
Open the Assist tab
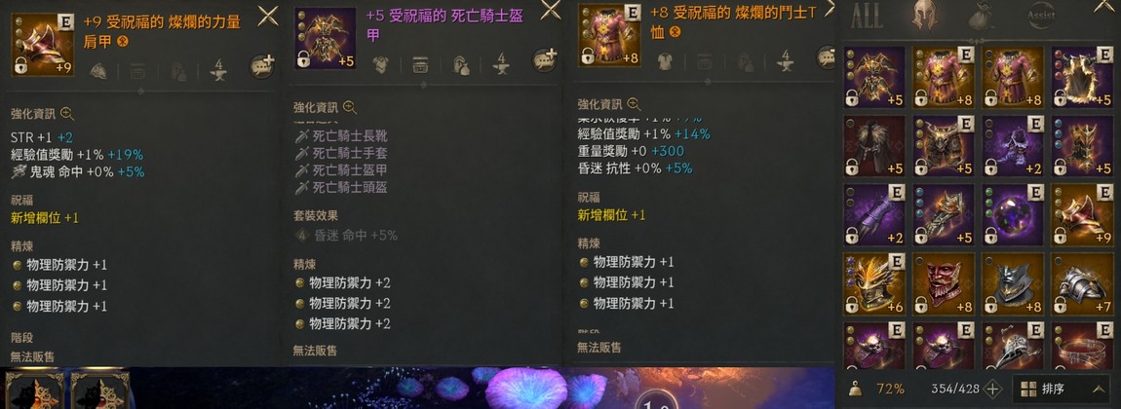click(1040, 16)
